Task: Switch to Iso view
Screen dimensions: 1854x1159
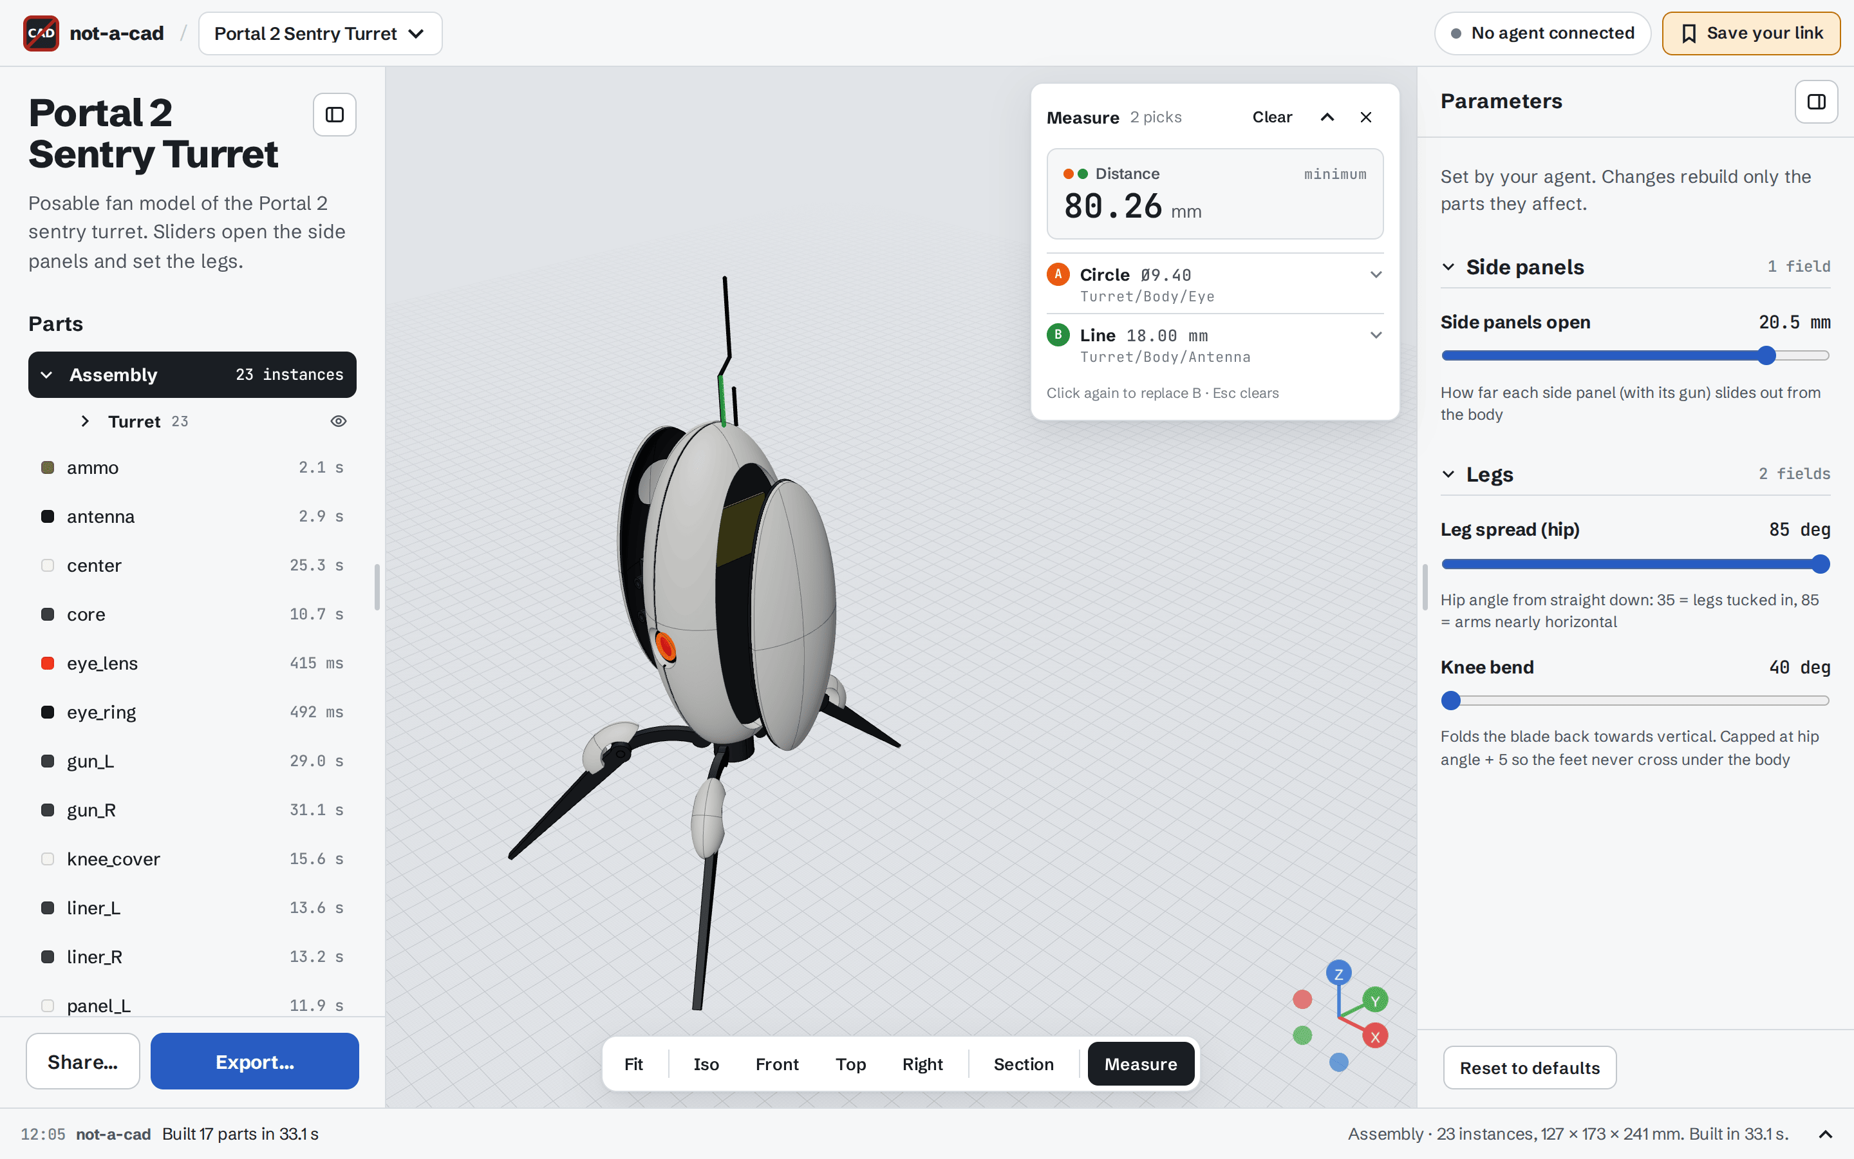Action: [x=706, y=1064]
